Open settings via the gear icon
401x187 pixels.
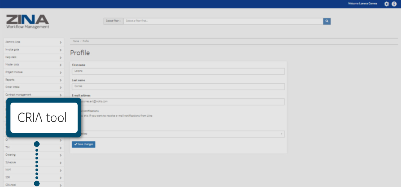[387, 4]
